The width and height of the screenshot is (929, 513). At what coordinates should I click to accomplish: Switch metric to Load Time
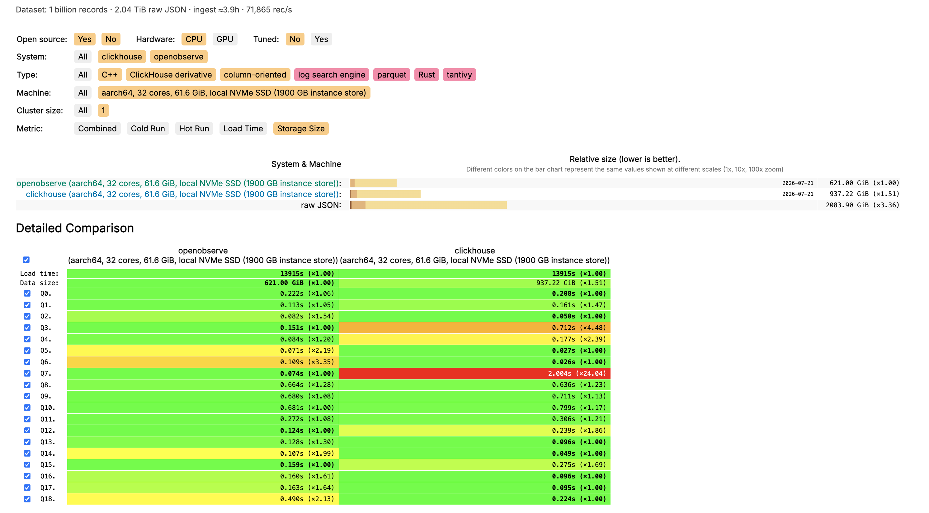point(243,129)
